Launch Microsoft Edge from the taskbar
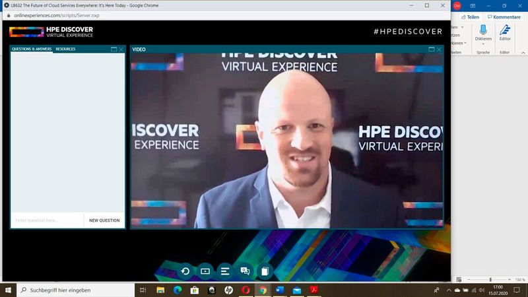The image size is (528, 297). 178,290
